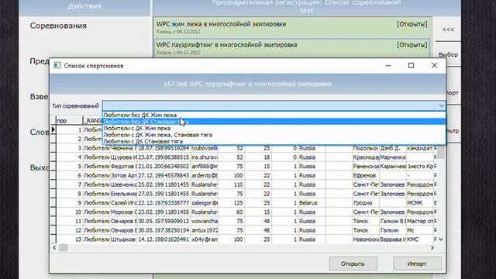The image size is (496, 279).
Task: Click the table's vertical scrollbar thumb
Action: [441, 153]
